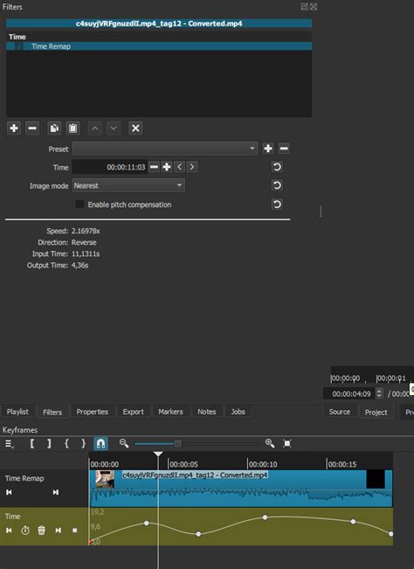Set the filter start with the [ icon
Image resolution: width=414 pixels, height=569 pixels.
pyautogui.click(x=32, y=443)
